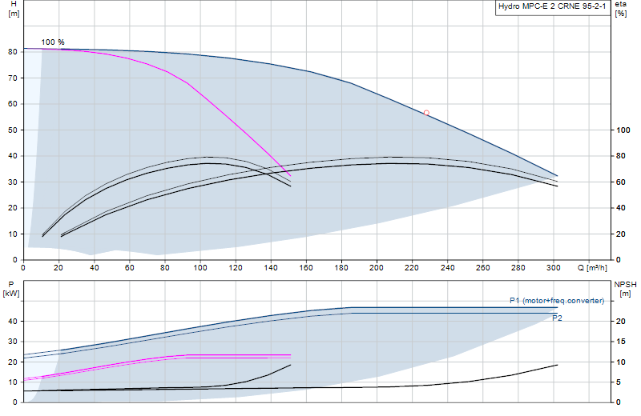The width and height of the screenshot is (641, 416).
Task: Select the Hydro MPC-E 2 CRNE 95-2-1 legend box
Action: (x=552, y=7)
